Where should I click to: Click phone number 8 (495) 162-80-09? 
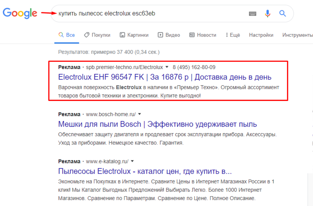(194, 67)
